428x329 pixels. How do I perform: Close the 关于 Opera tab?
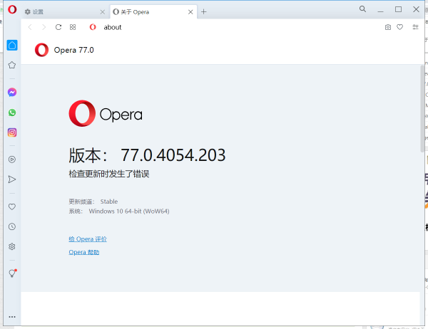pos(190,12)
